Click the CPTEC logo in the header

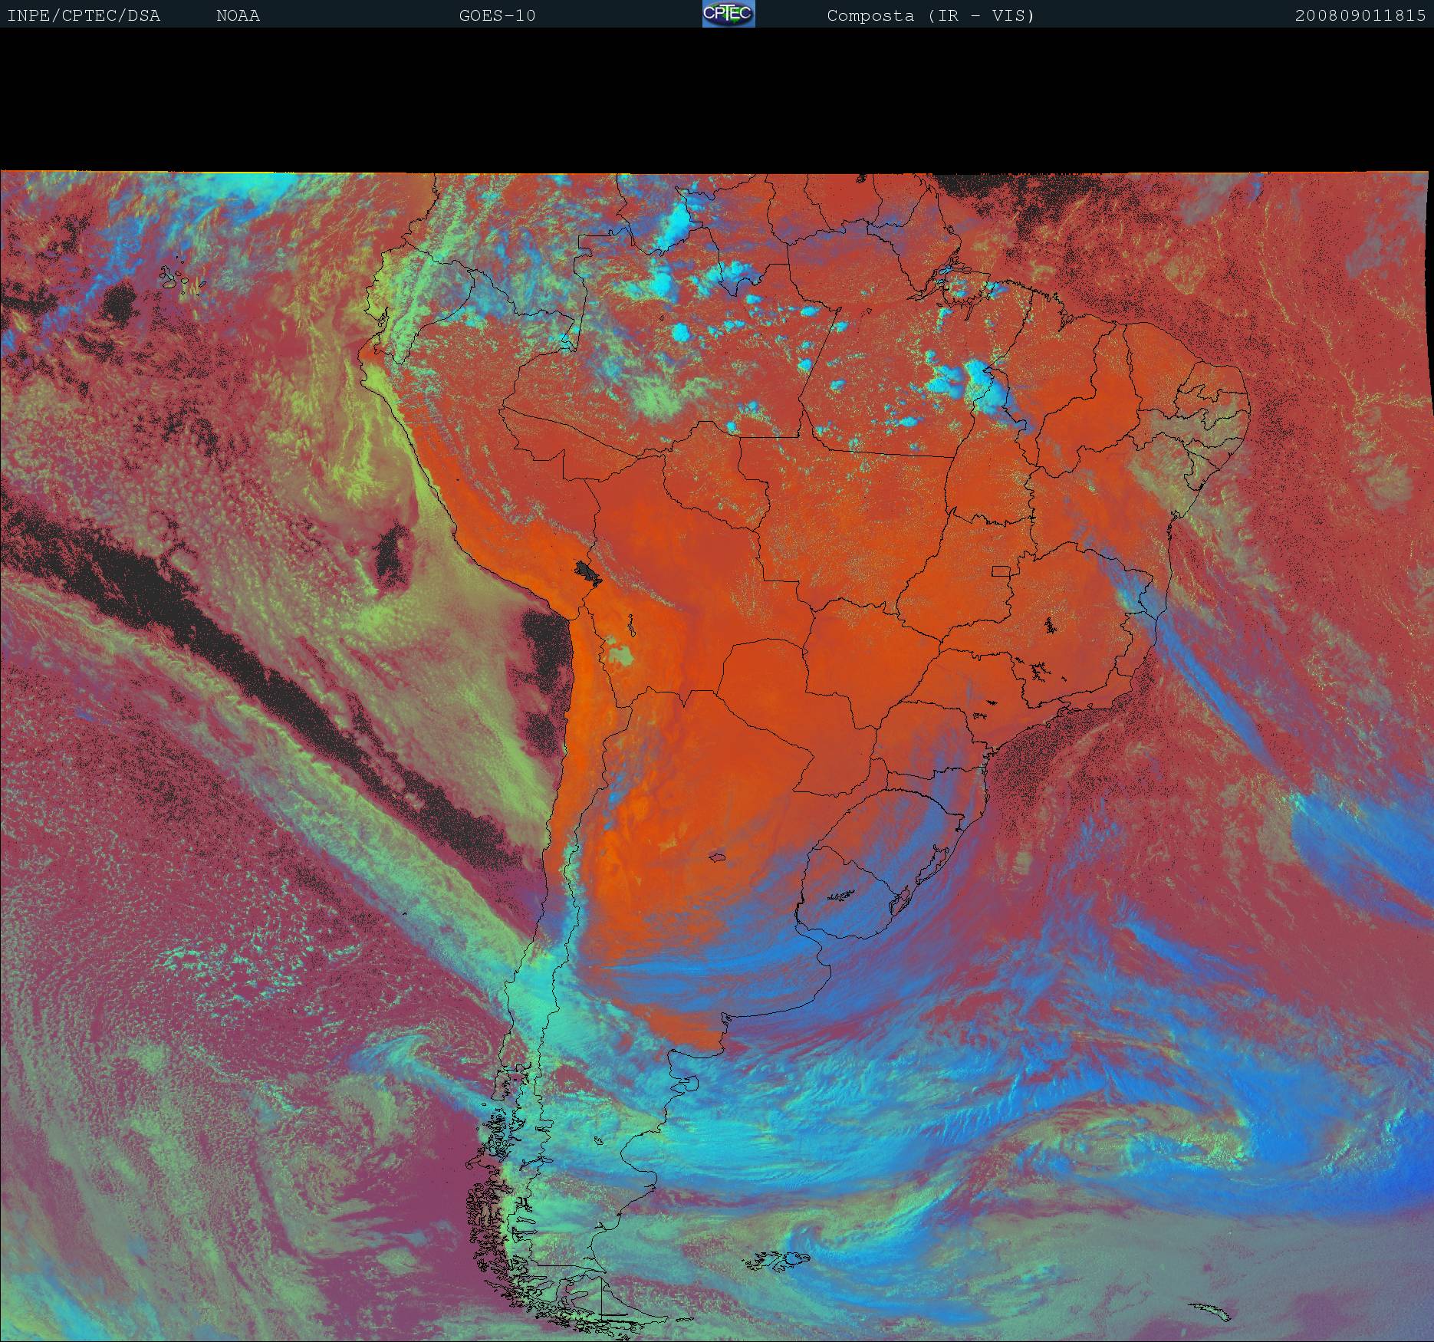pos(729,14)
